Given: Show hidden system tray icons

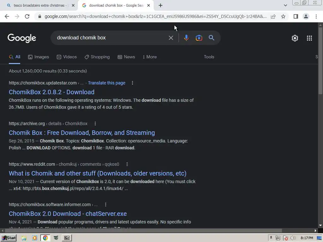Looking at the screenshot, I should point(271,238).
